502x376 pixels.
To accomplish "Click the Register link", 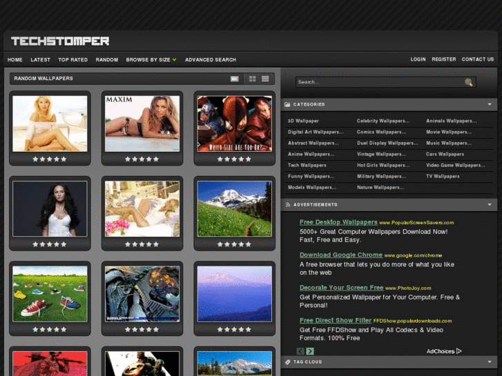I will [443, 59].
